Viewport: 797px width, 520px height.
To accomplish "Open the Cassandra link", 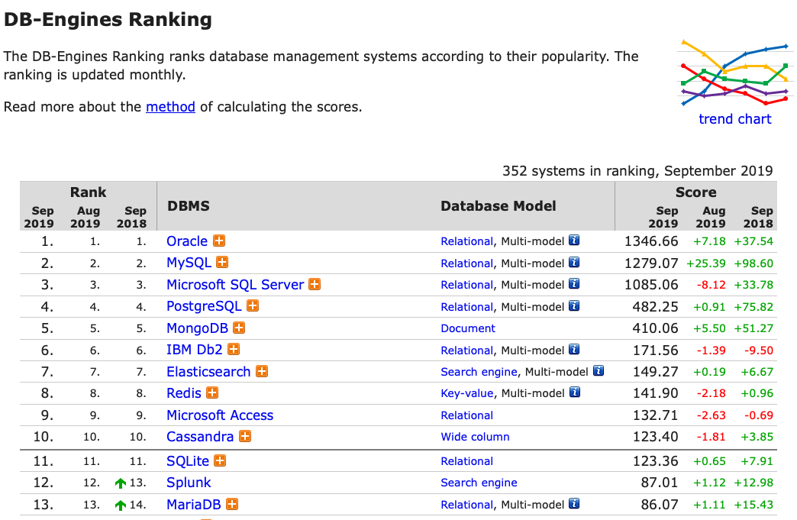I will coord(200,437).
